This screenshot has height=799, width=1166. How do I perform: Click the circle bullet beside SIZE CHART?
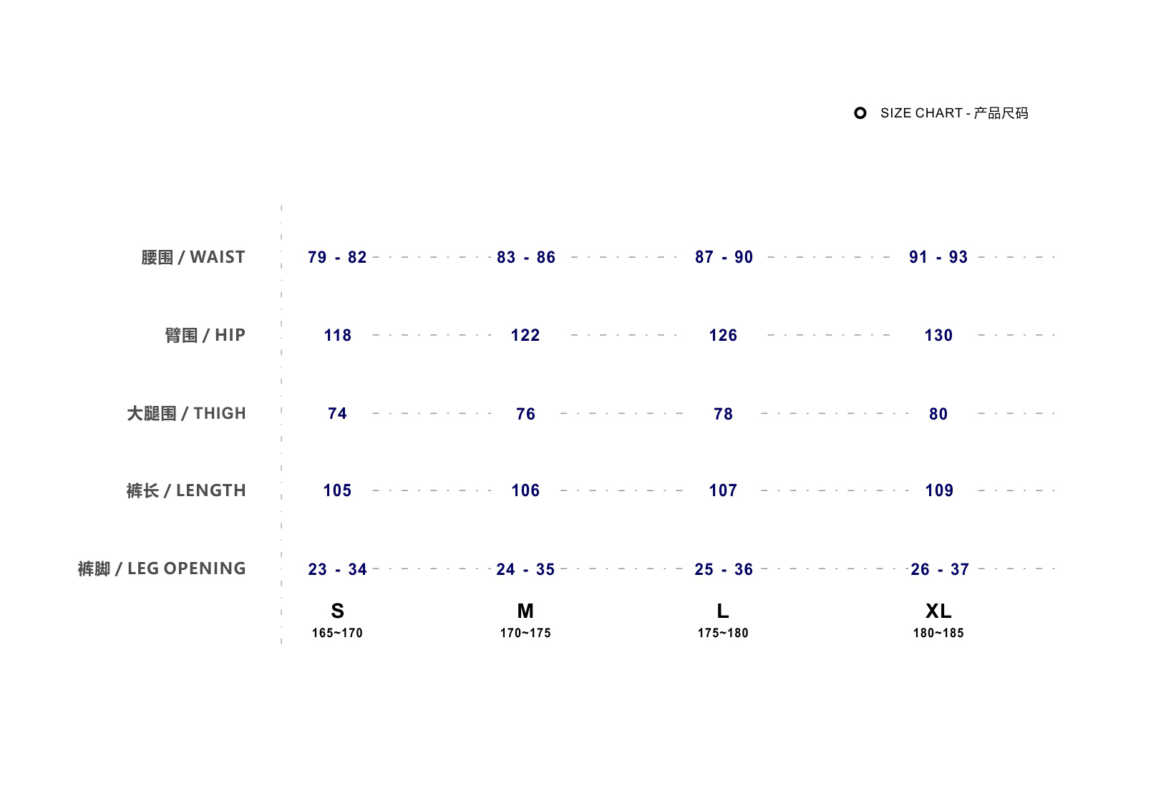pyautogui.click(x=860, y=113)
